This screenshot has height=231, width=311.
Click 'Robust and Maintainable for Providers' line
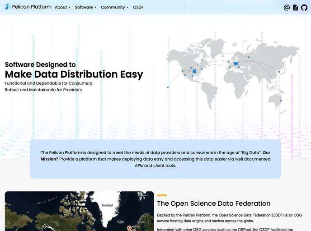tap(43, 90)
